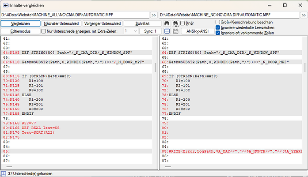Screen dimensions: 308x177
Task: Select left line 82 N175
Action: (x=76, y=137)
